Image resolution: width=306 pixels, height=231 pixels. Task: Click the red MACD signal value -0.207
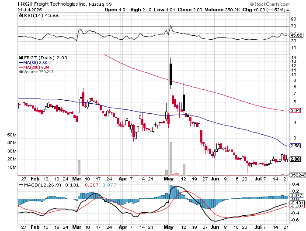click(91, 185)
